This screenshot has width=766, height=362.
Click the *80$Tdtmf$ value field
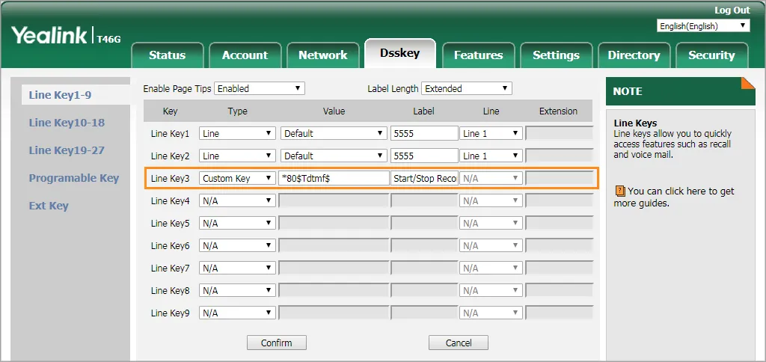pos(334,178)
